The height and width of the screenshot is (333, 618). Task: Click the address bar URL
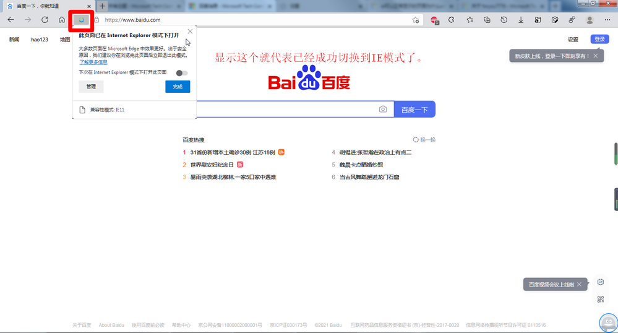(x=132, y=20)
